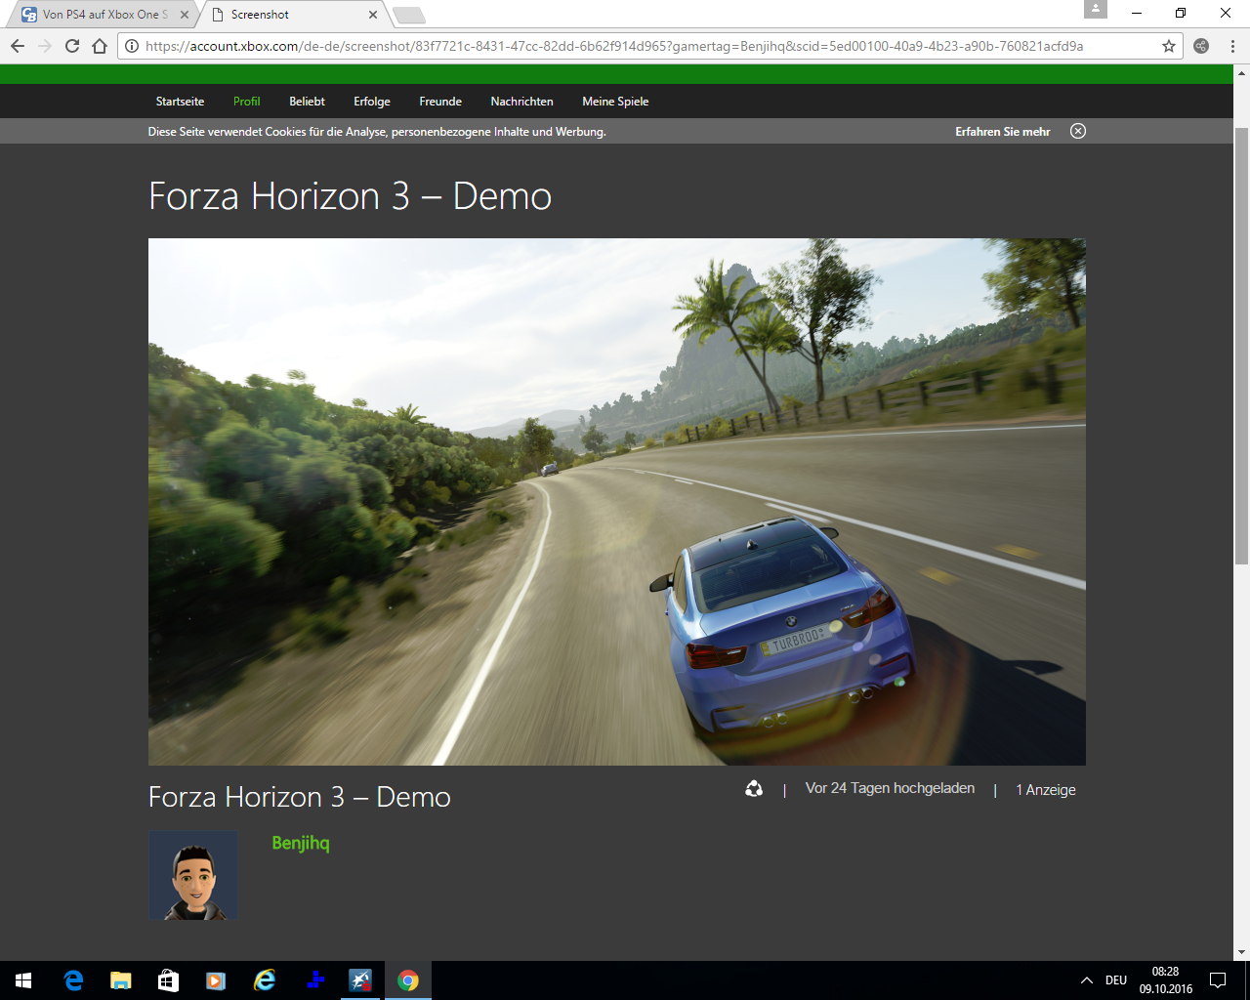Image resolution: width=1250 pixels, height=1000 pixels.
Task: Go back using browser back arrow
Action: click(18, 46)
